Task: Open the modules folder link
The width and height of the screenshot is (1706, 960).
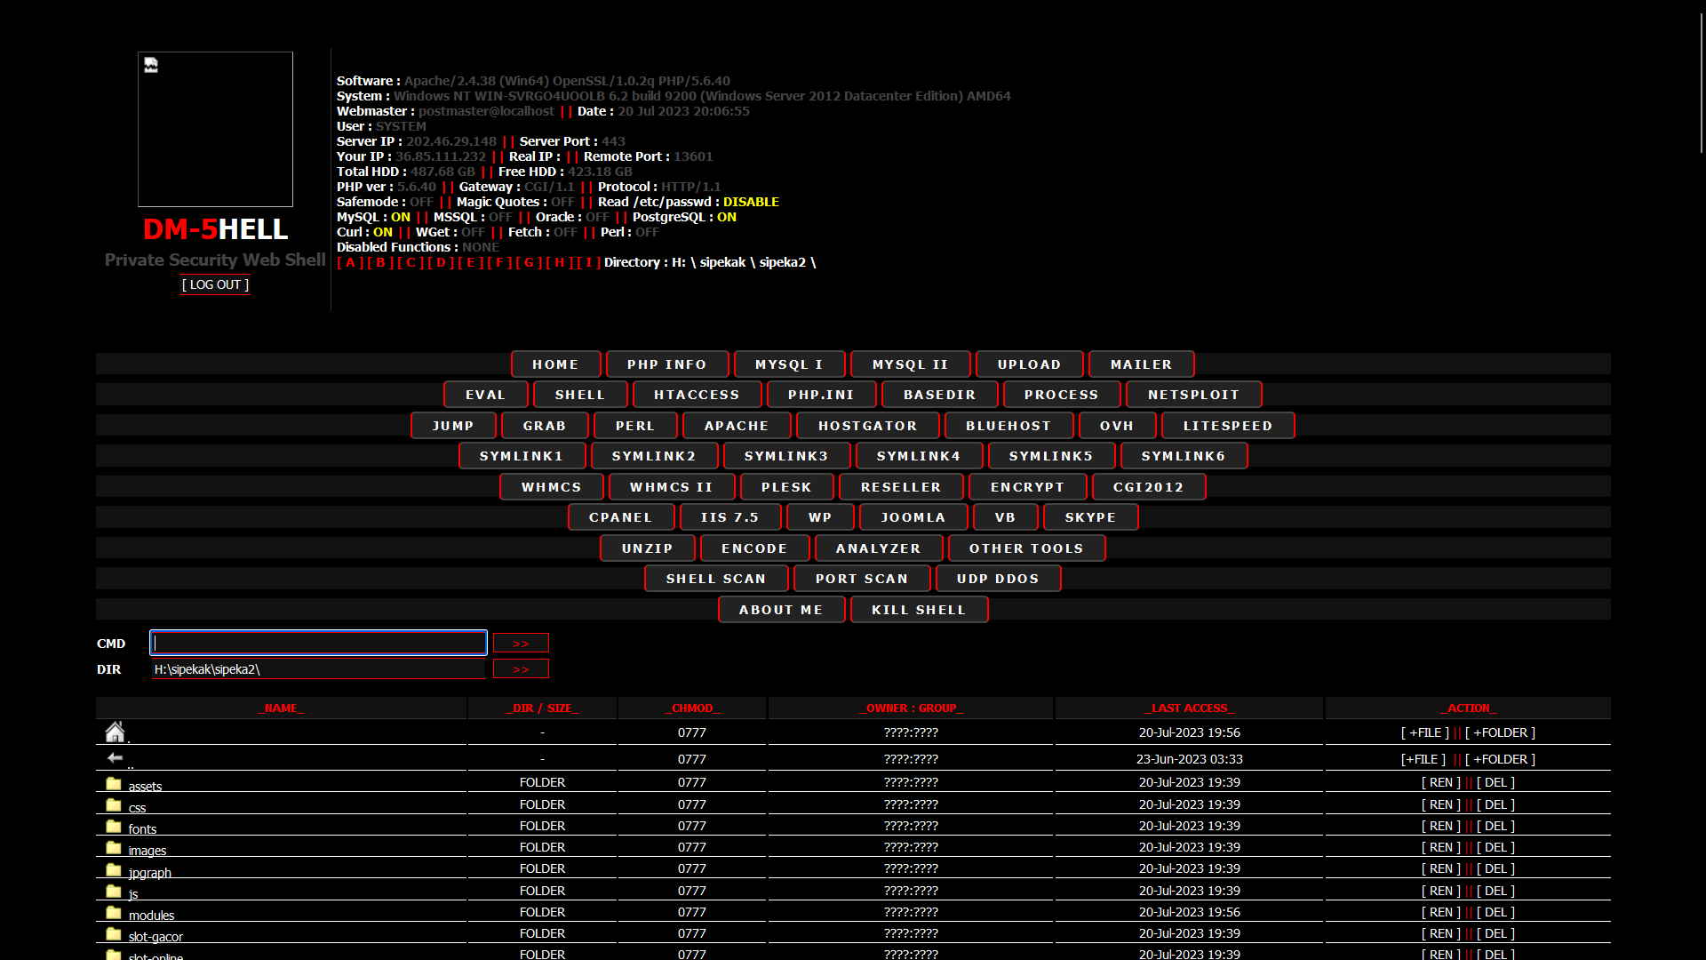Action: [x=152, y=915]
